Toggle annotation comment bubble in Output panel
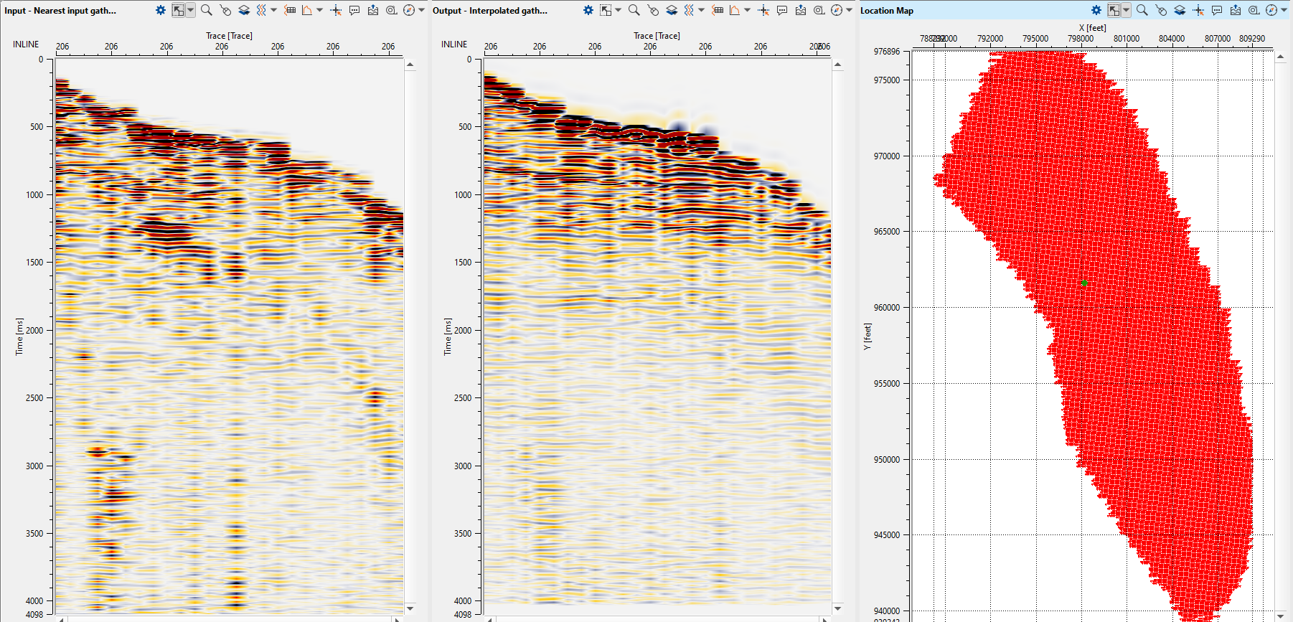Image resolution: width=1293 pixels, height=622 pixels. tap(782, 10)
